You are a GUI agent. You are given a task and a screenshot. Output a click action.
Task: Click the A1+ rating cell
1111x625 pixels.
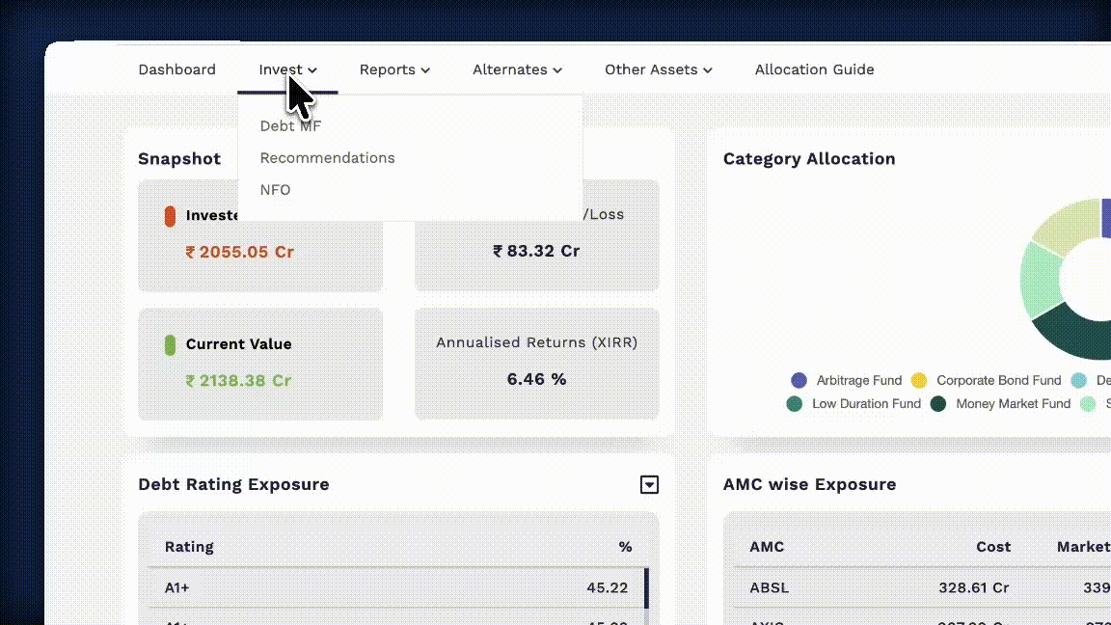177,588
